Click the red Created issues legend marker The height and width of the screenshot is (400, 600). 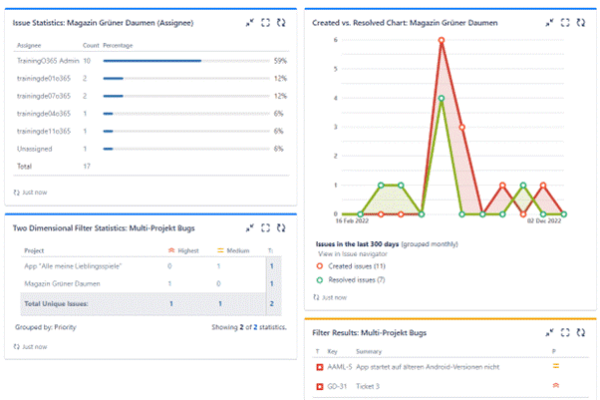click(320, 267)
